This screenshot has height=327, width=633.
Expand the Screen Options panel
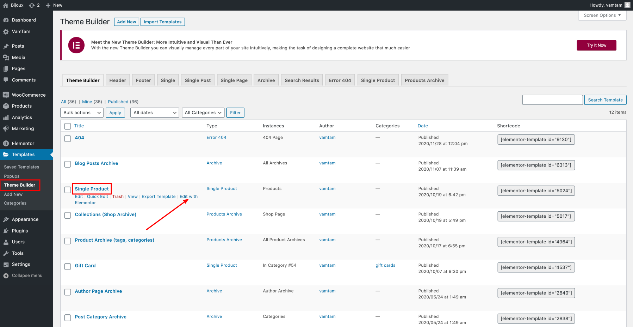tap(602, 15)
